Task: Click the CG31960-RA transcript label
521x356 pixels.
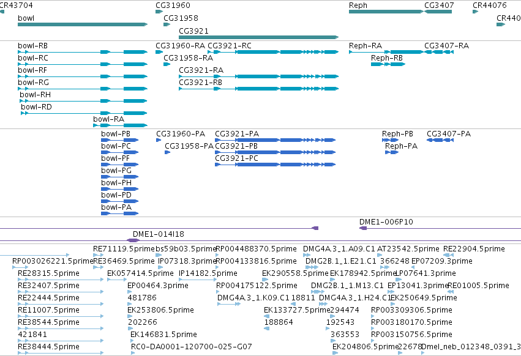Action: tap(181, 46)
